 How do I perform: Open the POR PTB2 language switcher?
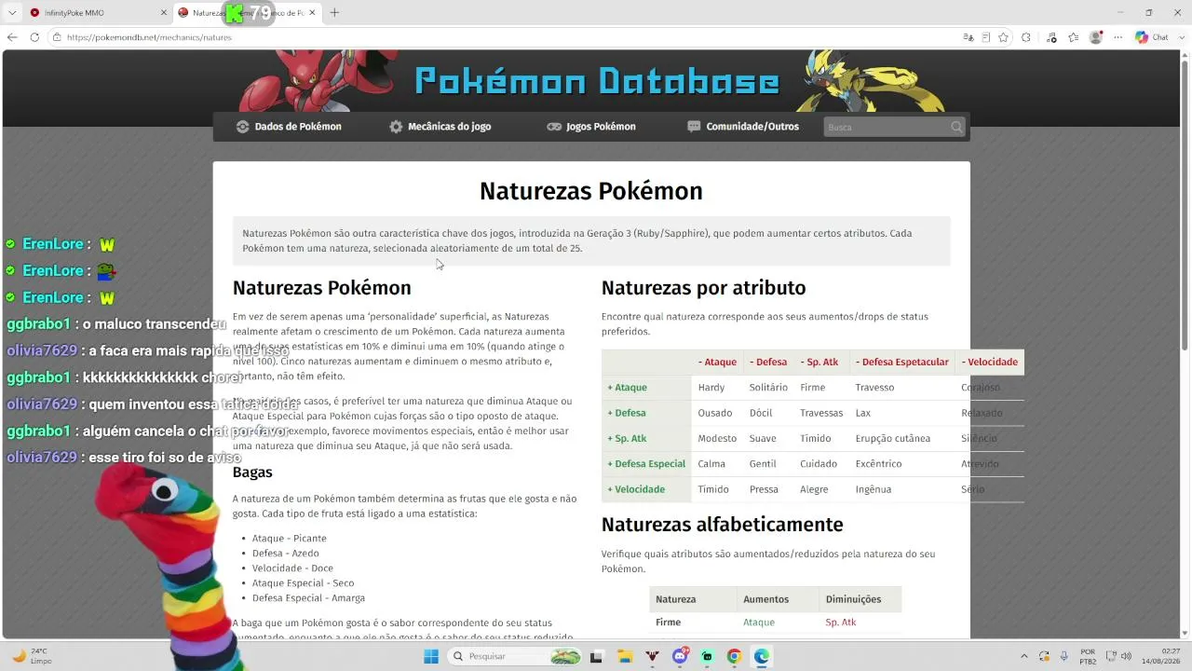1088,656
